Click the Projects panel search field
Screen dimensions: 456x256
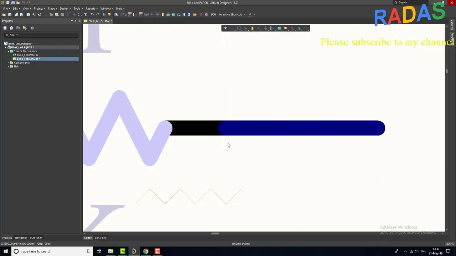pyautogui.click(x=41, y=35)
